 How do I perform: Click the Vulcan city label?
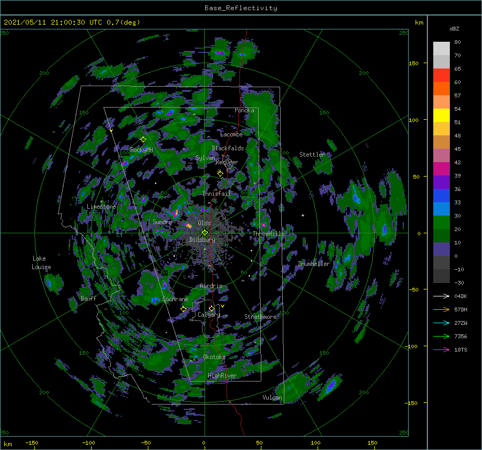[273, 397]
